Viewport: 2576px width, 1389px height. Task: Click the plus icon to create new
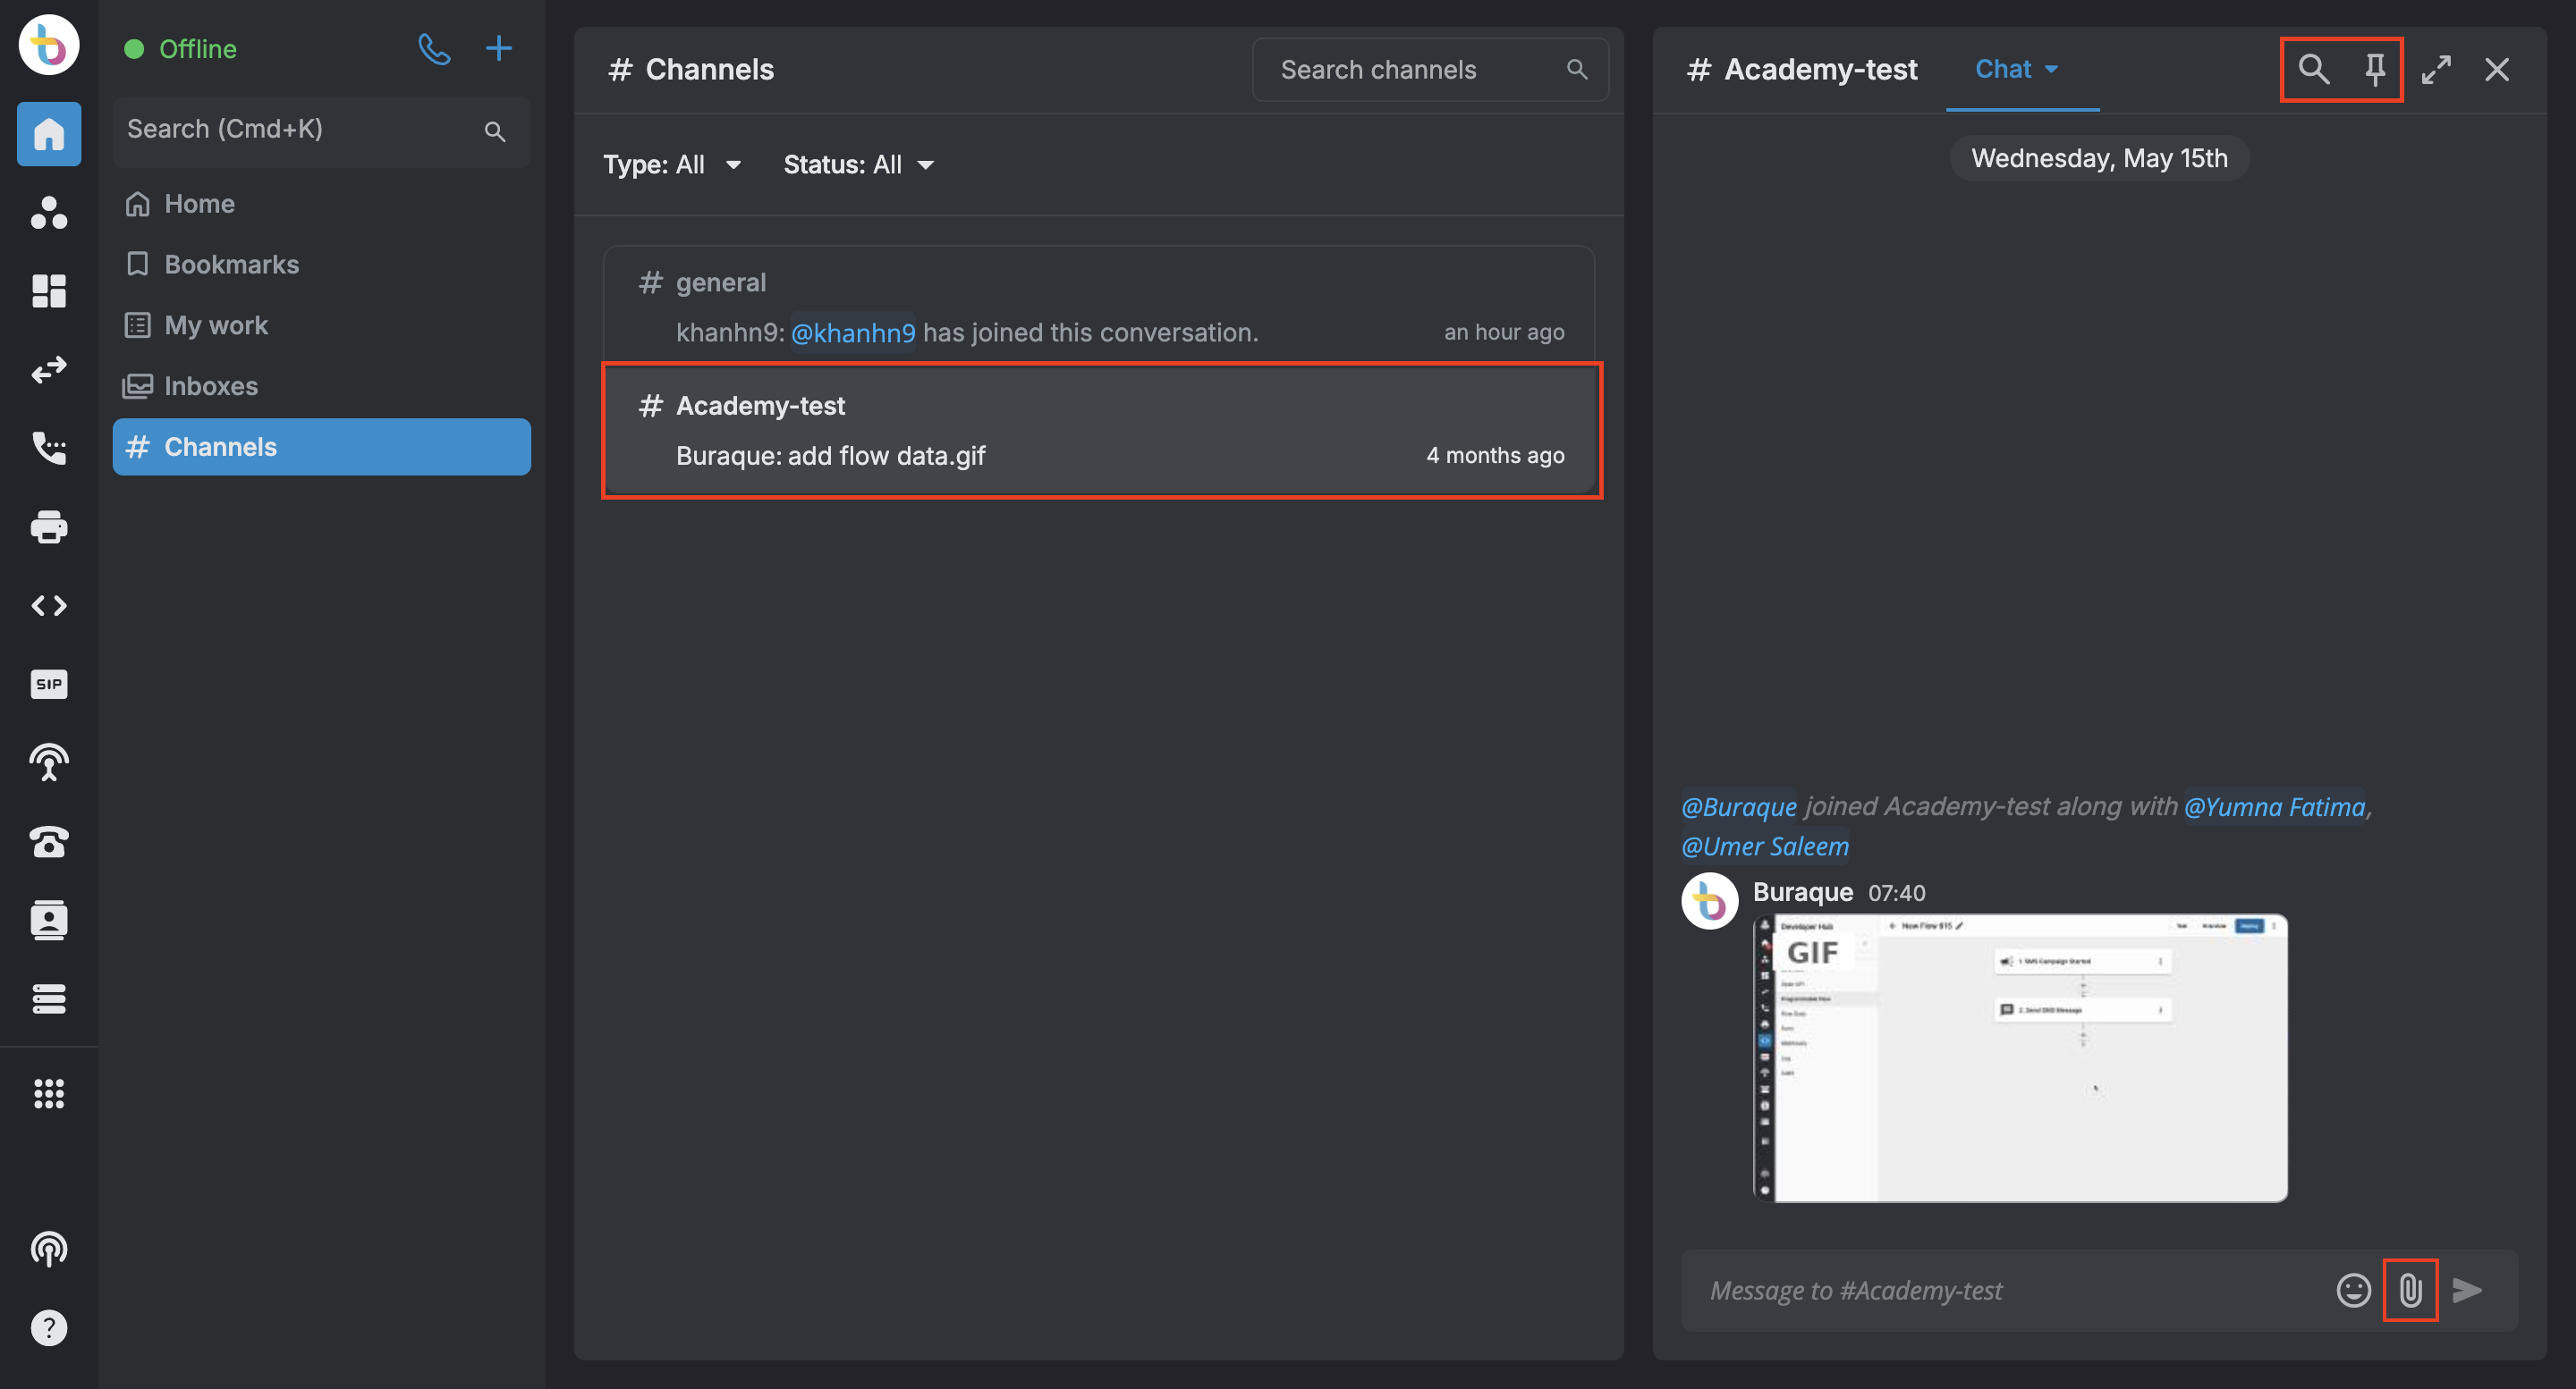pyautogui.click(x=498, y=48)
